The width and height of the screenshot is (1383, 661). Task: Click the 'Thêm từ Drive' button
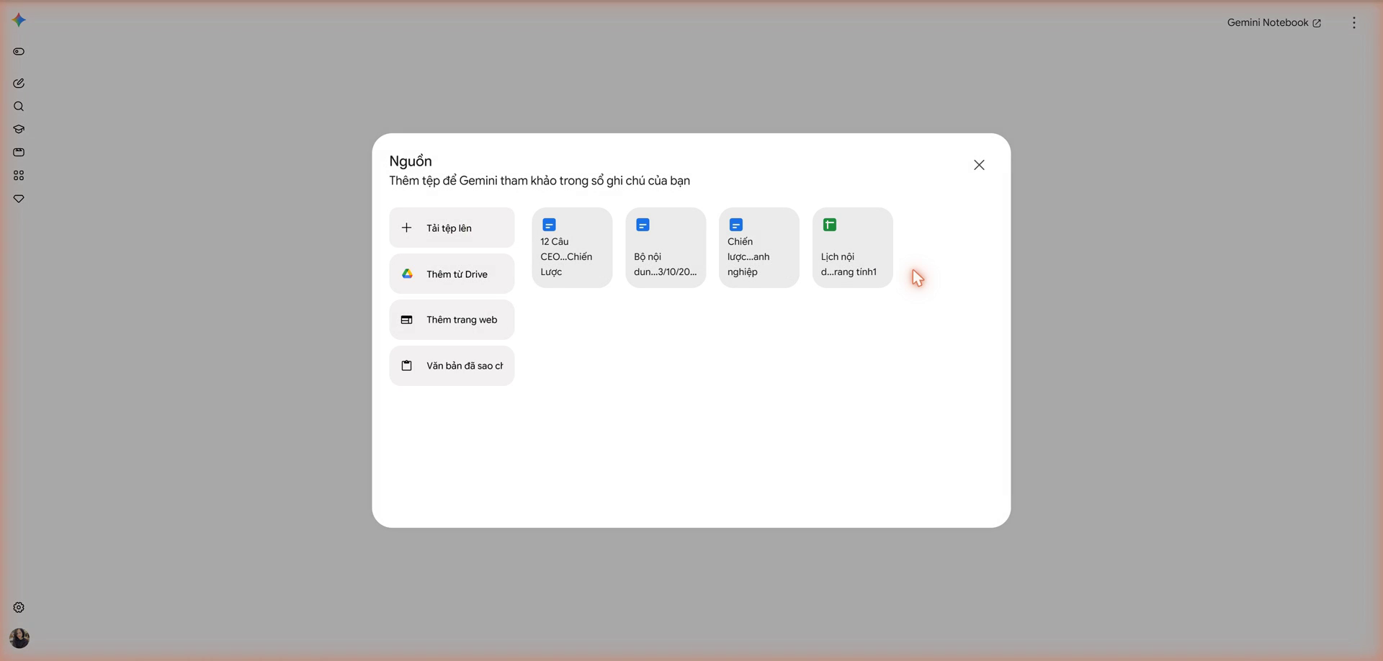(x=452, y=274)
